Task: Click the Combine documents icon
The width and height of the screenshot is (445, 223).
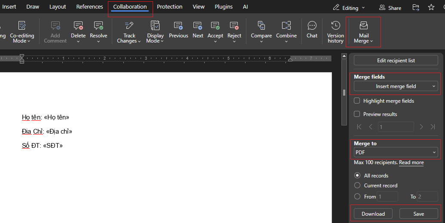Action: tap(286, 26)
